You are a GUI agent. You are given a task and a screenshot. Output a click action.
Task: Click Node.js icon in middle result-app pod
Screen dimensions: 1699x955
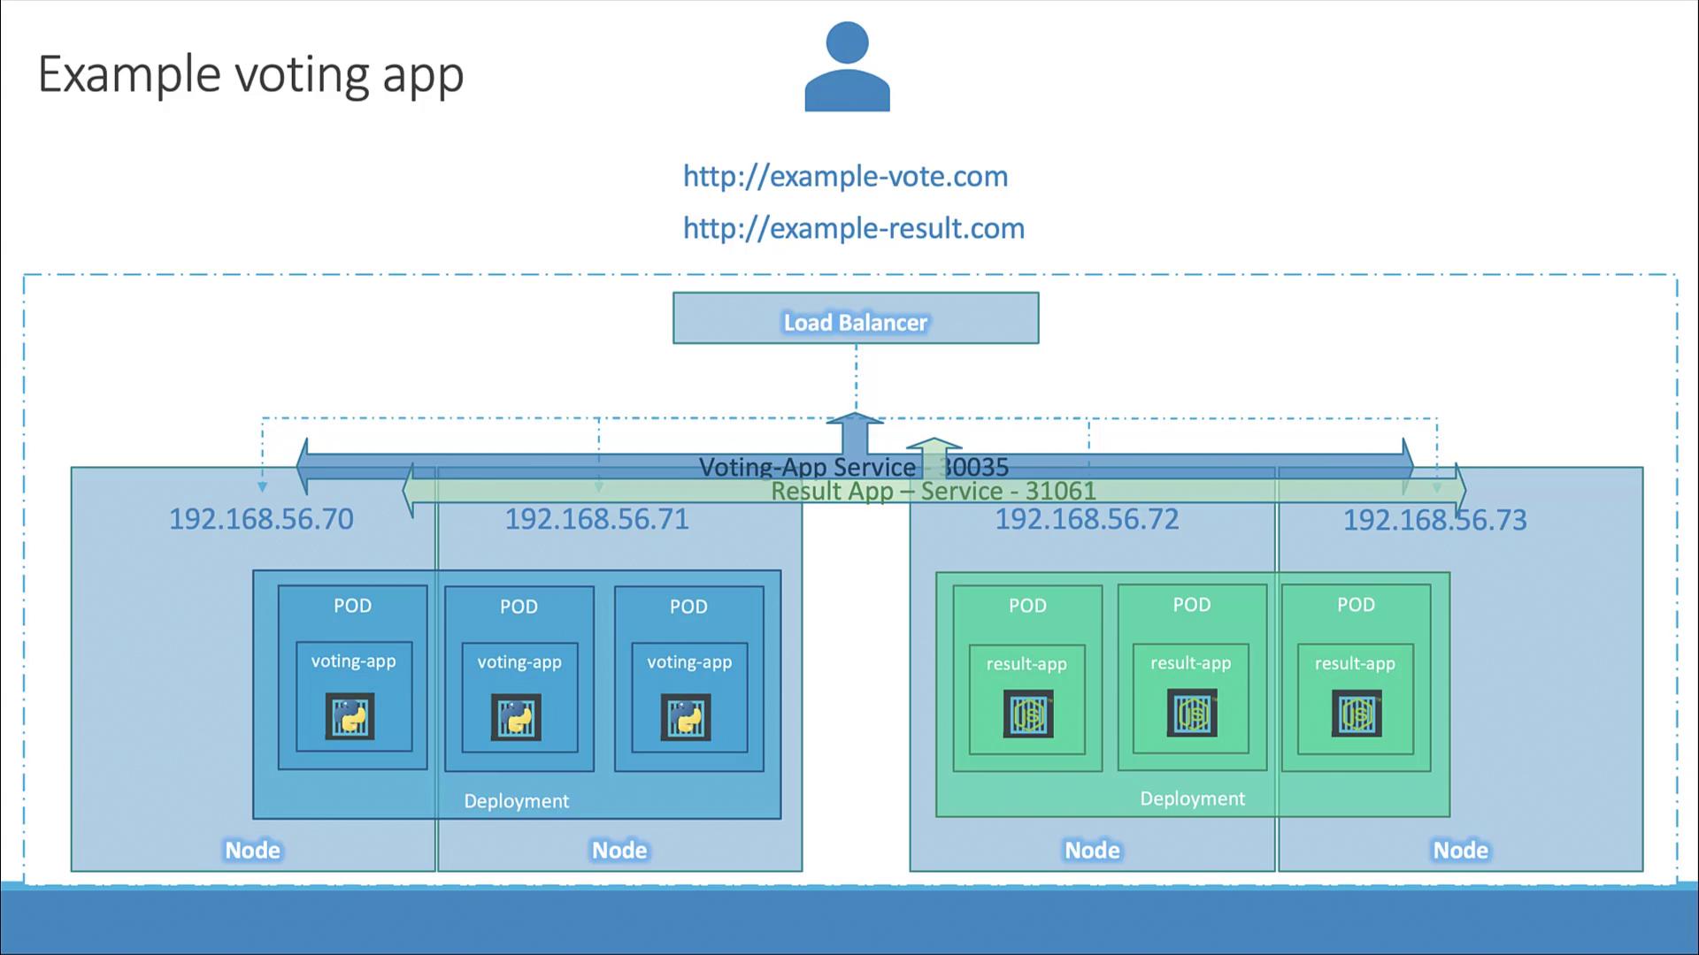(1192, 714)
